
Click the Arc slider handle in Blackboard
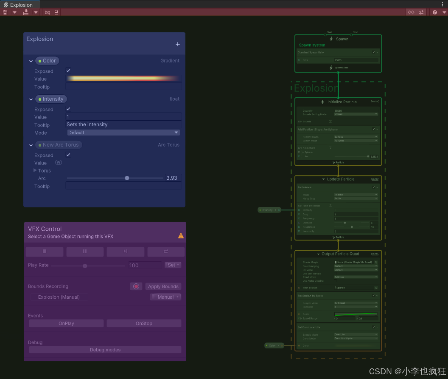point(127,178)
